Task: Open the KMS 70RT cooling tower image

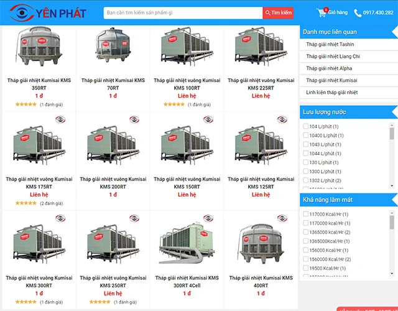Action: click(x=113, y=49)
